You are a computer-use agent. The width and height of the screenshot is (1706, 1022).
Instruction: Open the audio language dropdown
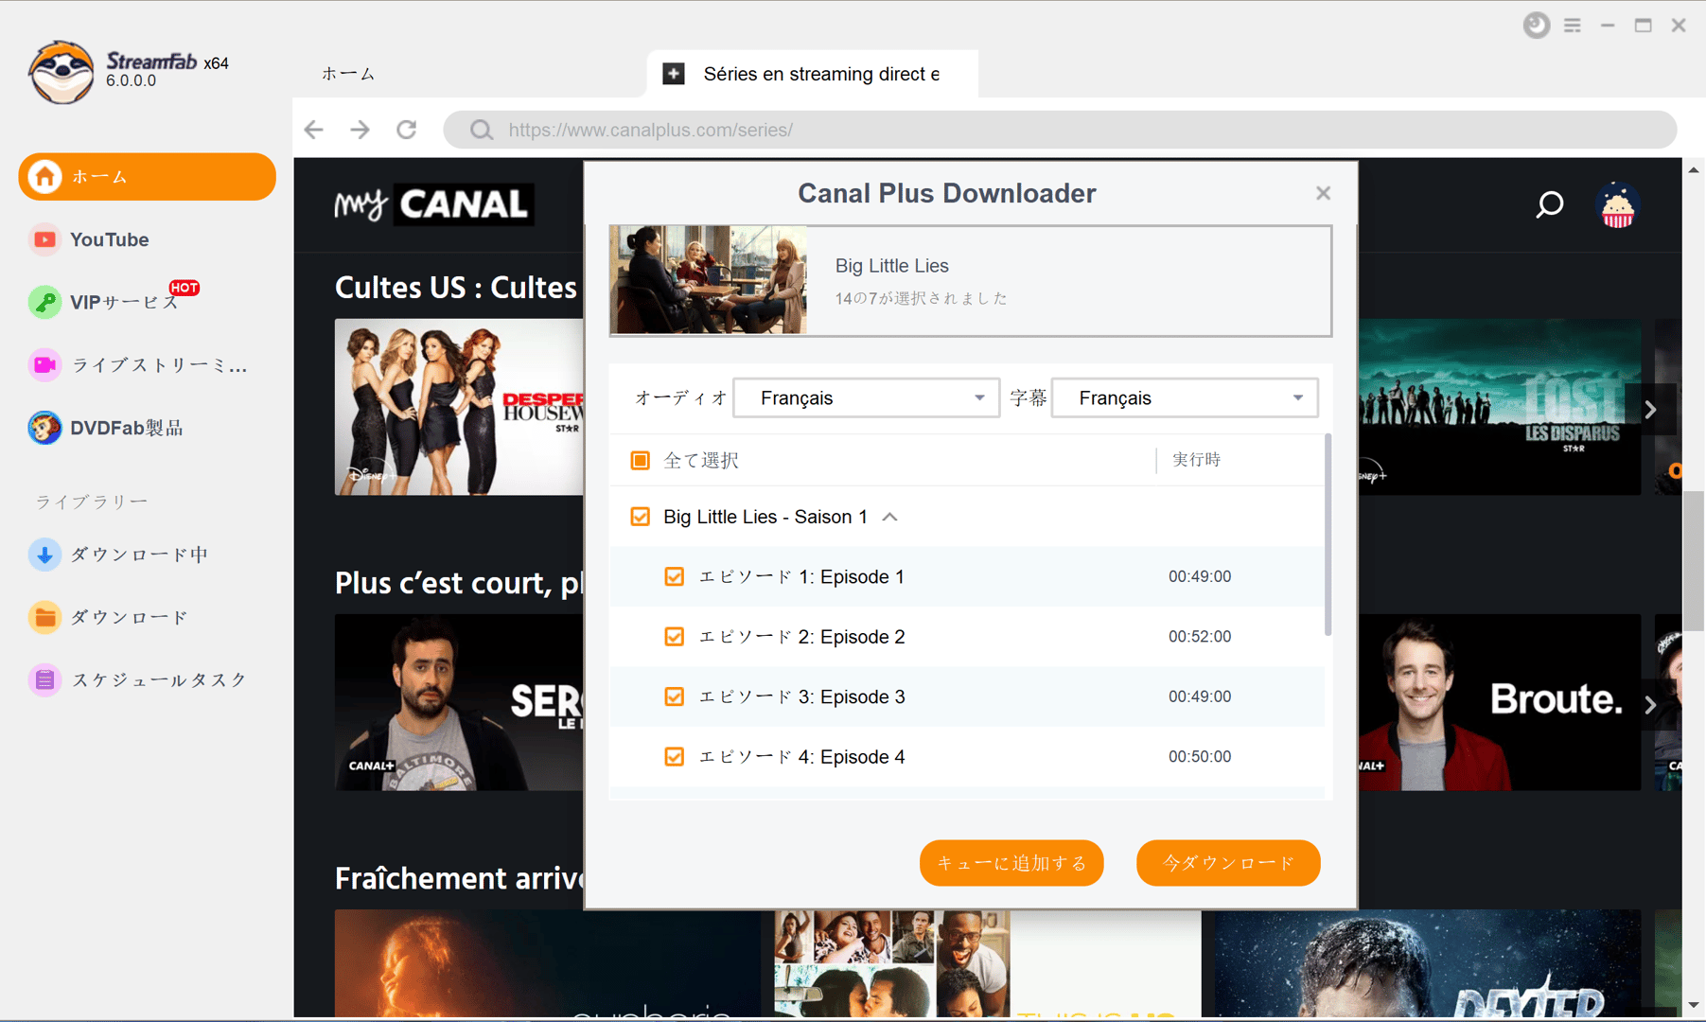tap(867, 398)
